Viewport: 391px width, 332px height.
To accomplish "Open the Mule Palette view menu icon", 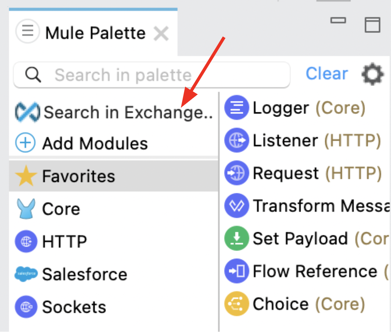I will [27, 31].
